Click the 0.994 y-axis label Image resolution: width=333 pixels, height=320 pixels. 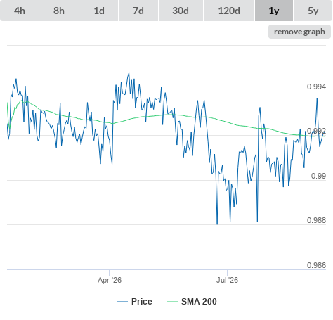click(316, 87)
